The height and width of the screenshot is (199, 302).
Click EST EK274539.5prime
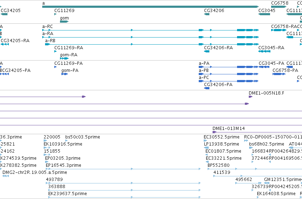click(18, 158)
